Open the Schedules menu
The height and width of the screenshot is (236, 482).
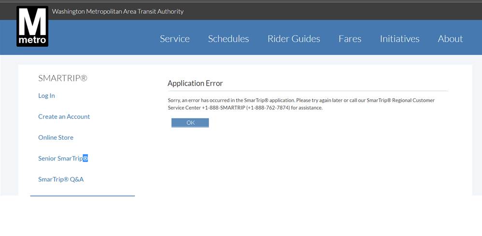click(x=228, y=39)
